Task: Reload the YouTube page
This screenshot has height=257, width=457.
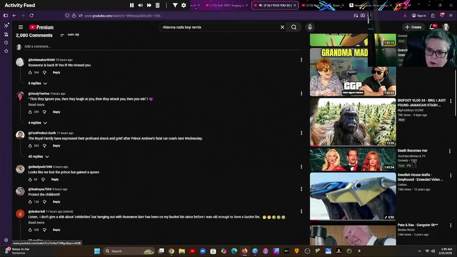Action: 31,16
